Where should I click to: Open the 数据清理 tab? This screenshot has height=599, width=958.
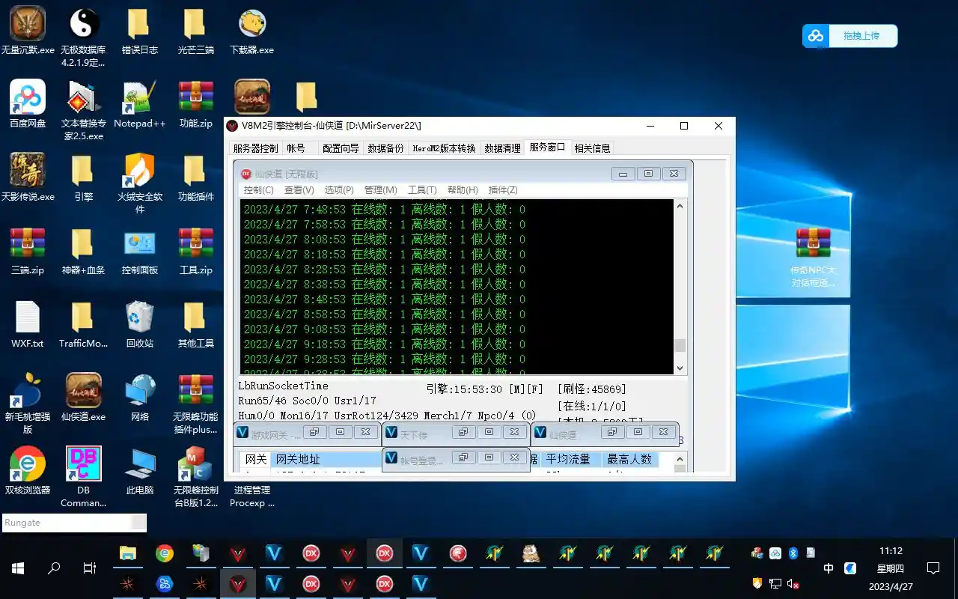pyautogui.click(x=502, y=148)
